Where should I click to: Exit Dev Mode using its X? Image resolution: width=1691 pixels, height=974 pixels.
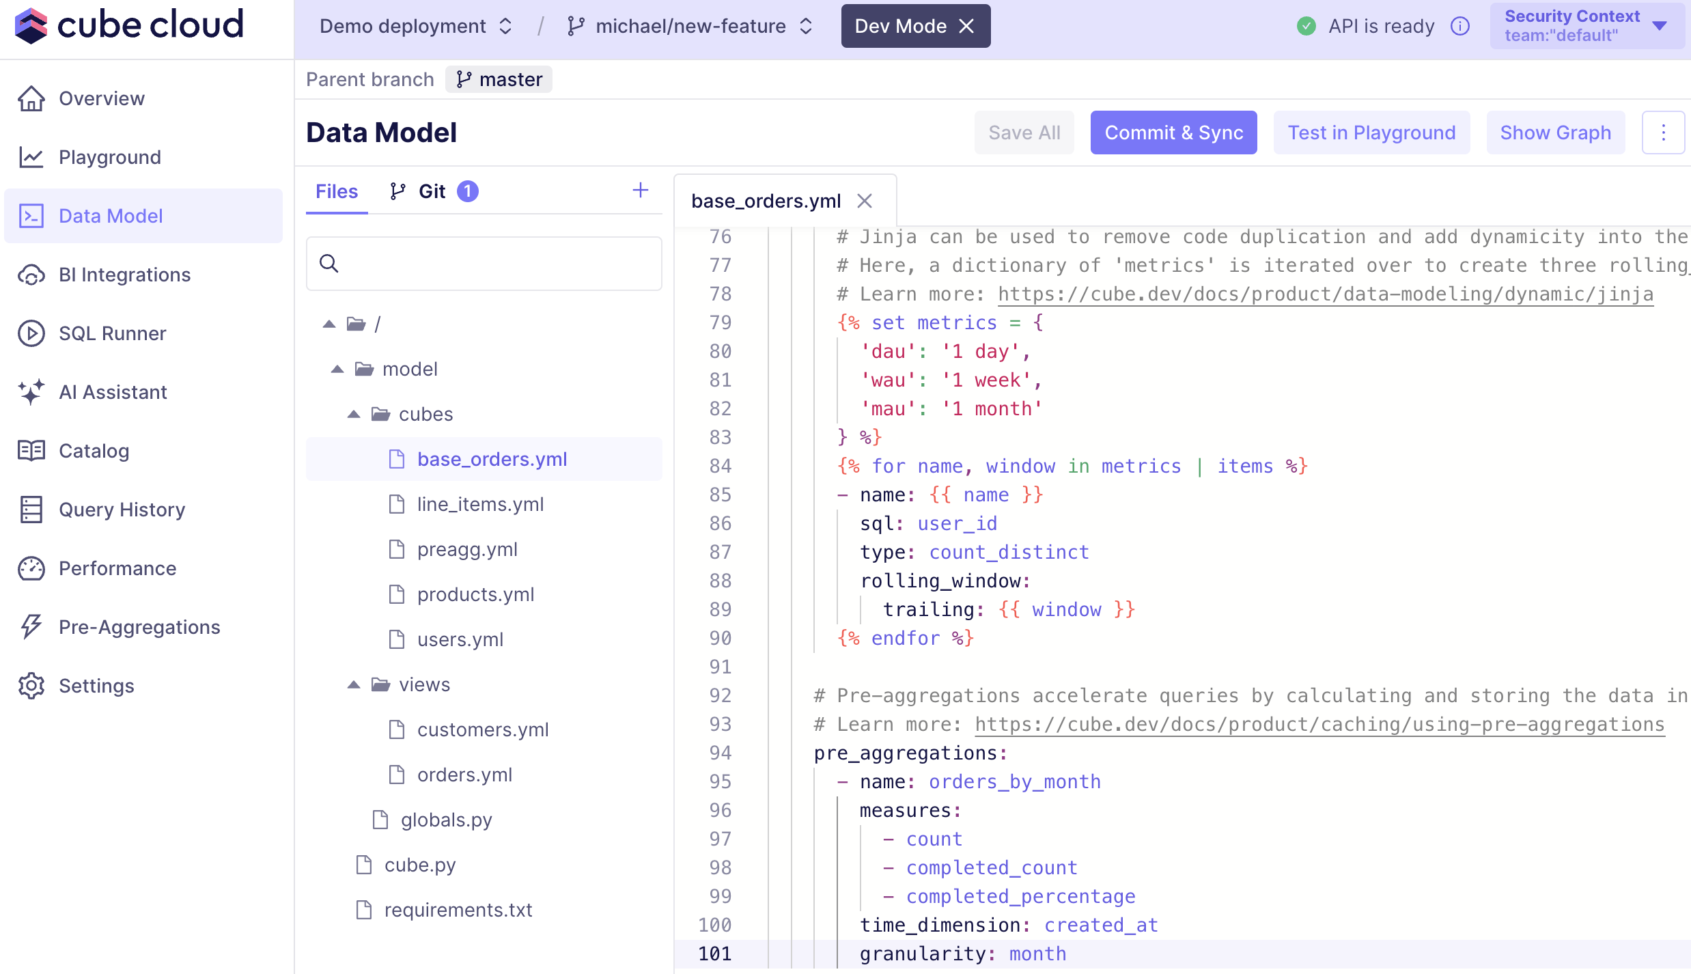tap(966, 26)
